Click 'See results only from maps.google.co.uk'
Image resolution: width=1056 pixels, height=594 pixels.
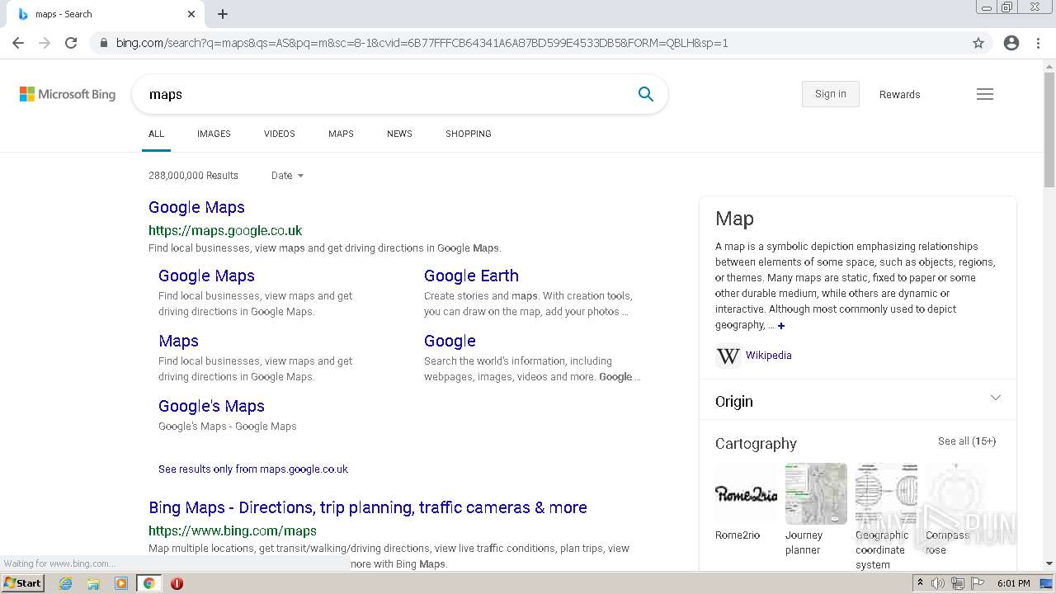pos(253,469)
